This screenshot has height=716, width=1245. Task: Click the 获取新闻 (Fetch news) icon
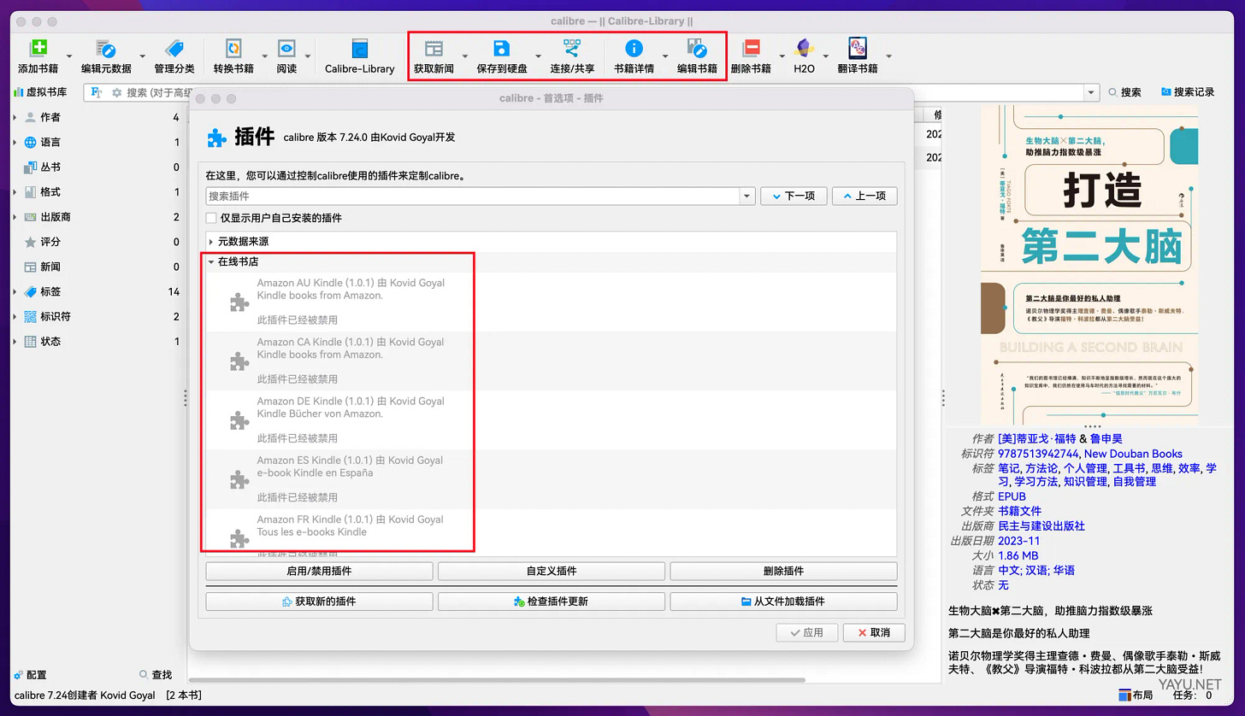[434, 49]
